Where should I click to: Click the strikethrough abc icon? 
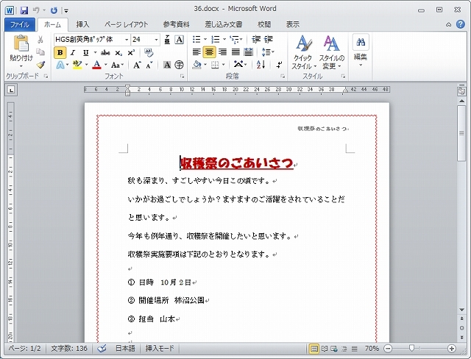coord(105,53)
